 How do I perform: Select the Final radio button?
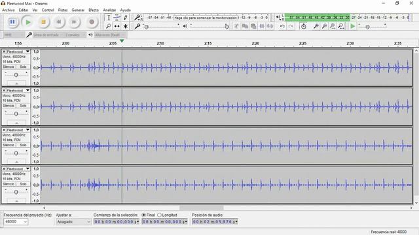[x=143, y=215]
